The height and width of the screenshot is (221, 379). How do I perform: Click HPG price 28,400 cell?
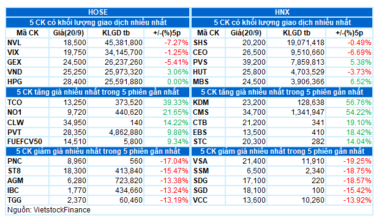coord(75,82)
